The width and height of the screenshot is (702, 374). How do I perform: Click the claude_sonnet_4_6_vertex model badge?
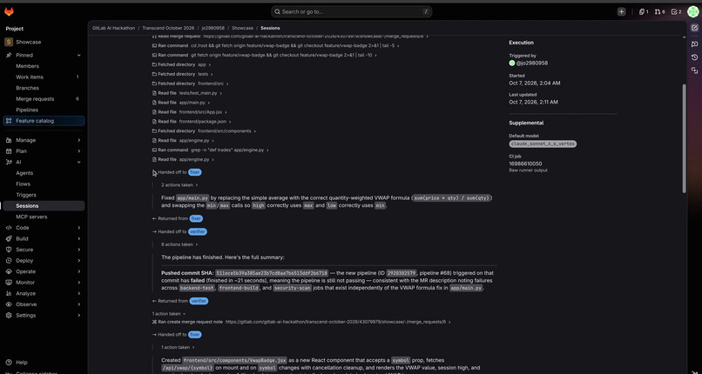pos(543,144)
